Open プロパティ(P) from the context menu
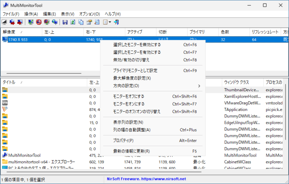The image size is (289, 184). tap(153, 140)
